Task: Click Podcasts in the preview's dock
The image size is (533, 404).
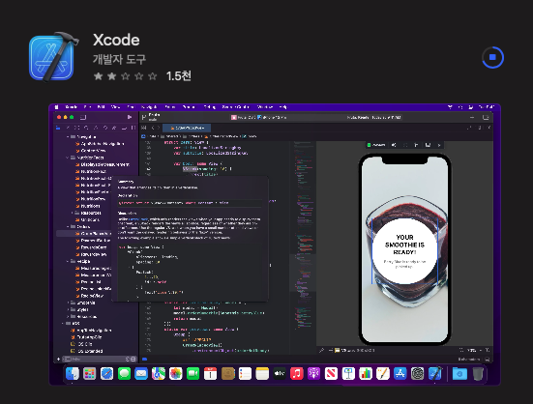Action: point(313,374)
